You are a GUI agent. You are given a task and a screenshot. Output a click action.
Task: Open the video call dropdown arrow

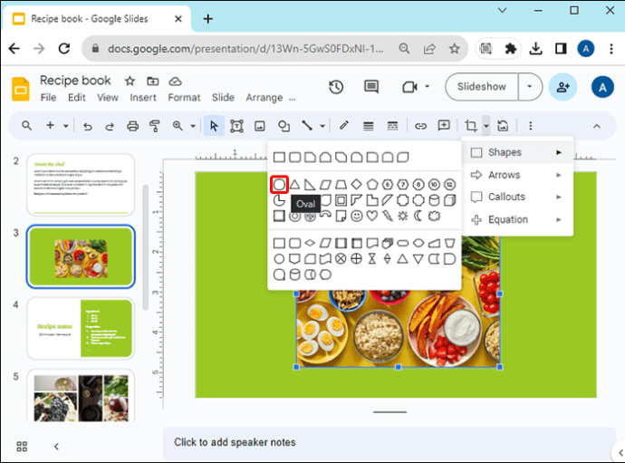(x=427, y=87)
